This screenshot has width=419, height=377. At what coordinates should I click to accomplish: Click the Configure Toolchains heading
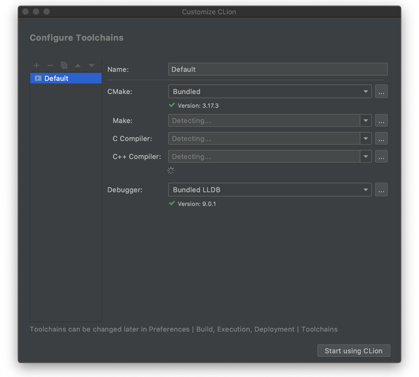click(76, 38)
